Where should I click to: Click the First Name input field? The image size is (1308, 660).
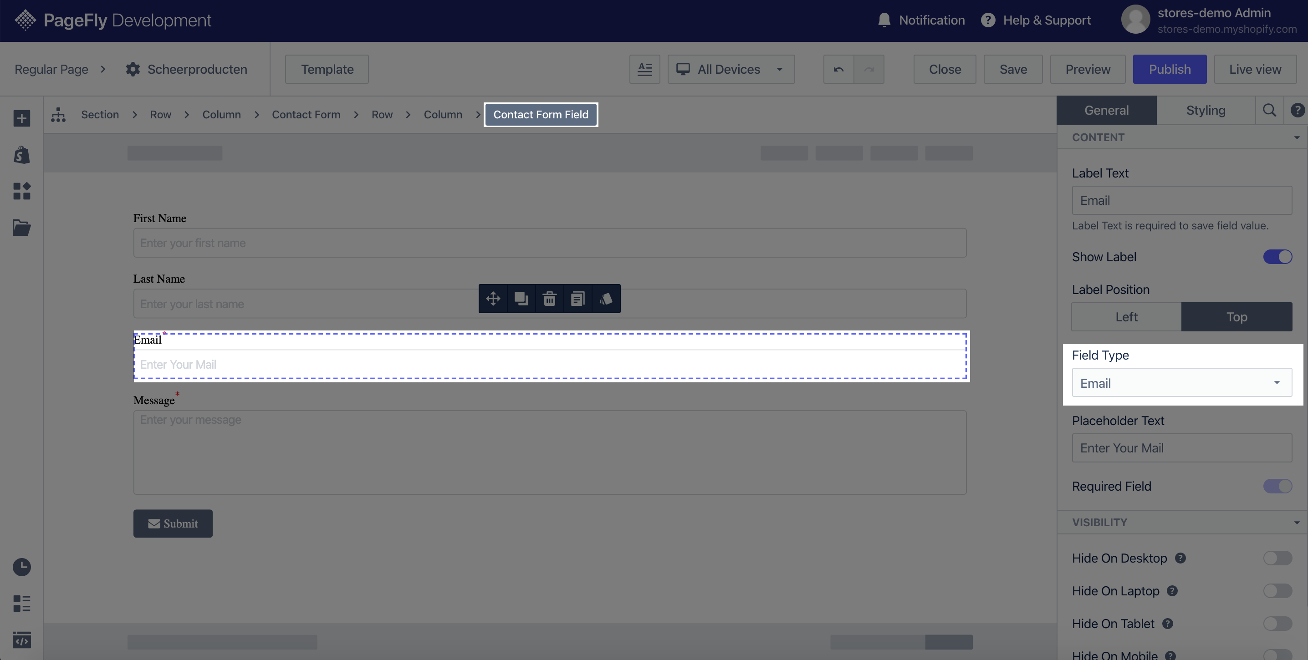[549, 243]
